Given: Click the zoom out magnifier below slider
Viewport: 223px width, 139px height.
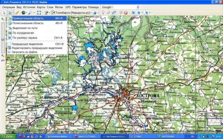Looking at the screenshot, I should pos(3,56).
